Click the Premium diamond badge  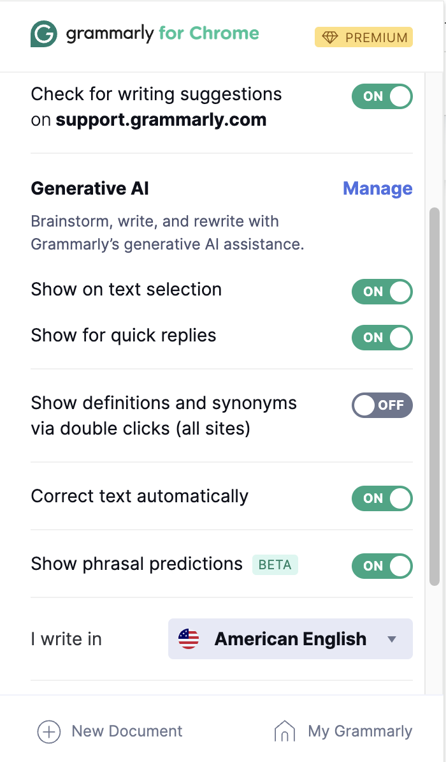pyautogui.click(x=364, y=38)
